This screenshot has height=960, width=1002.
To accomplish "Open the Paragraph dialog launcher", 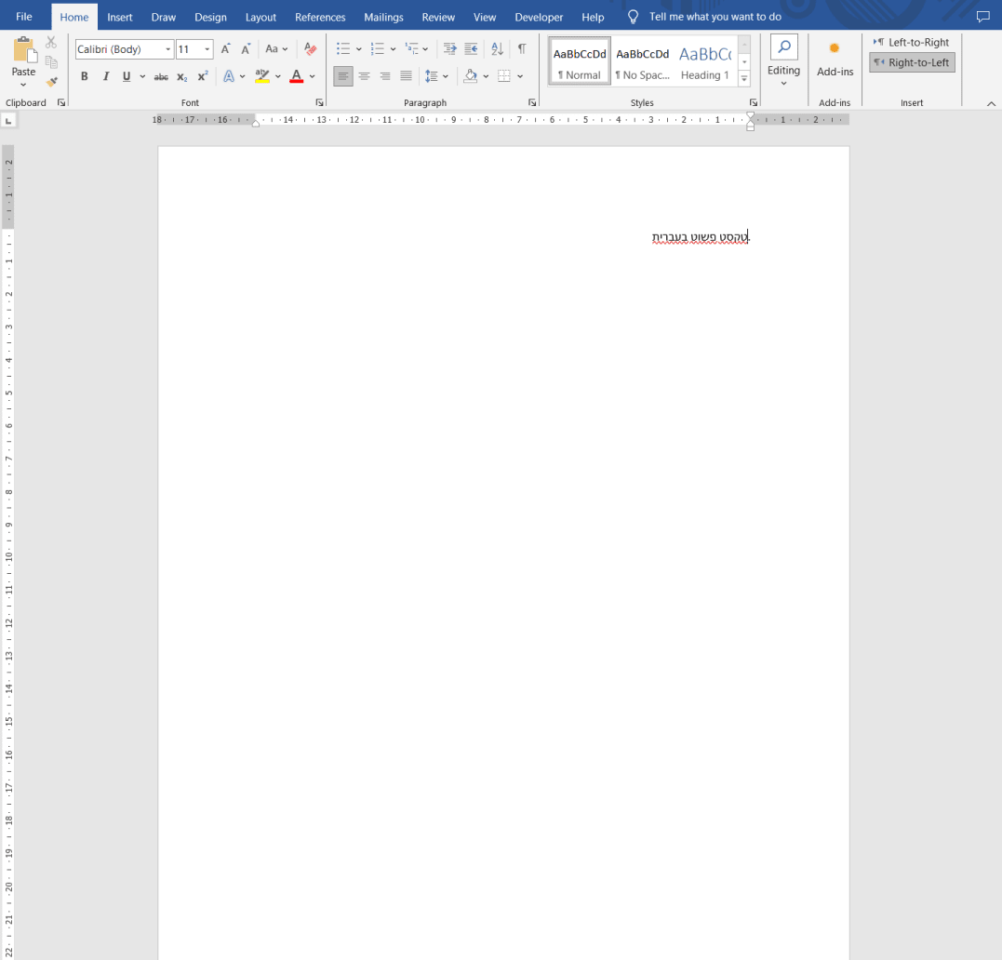I will pos(532,102).
